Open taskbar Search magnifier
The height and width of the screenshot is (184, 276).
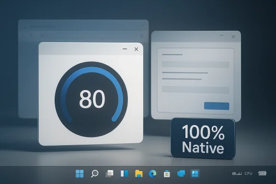click(94, 173)
